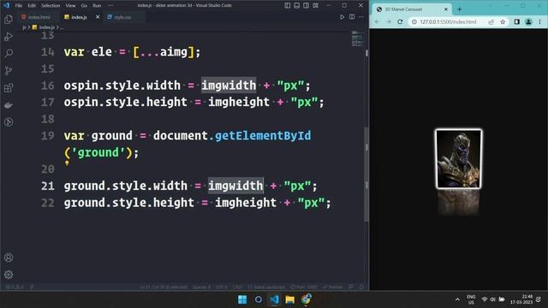Viewport: 548px width, 308px height.
Task: Click the Prettier status bar item
Action: [x=332, y=287]
